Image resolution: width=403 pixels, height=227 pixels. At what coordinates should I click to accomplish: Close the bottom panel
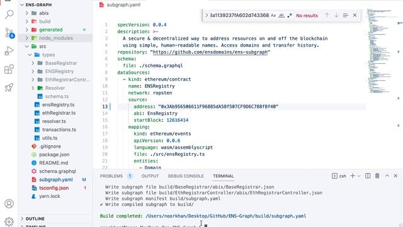pos(395,176)
